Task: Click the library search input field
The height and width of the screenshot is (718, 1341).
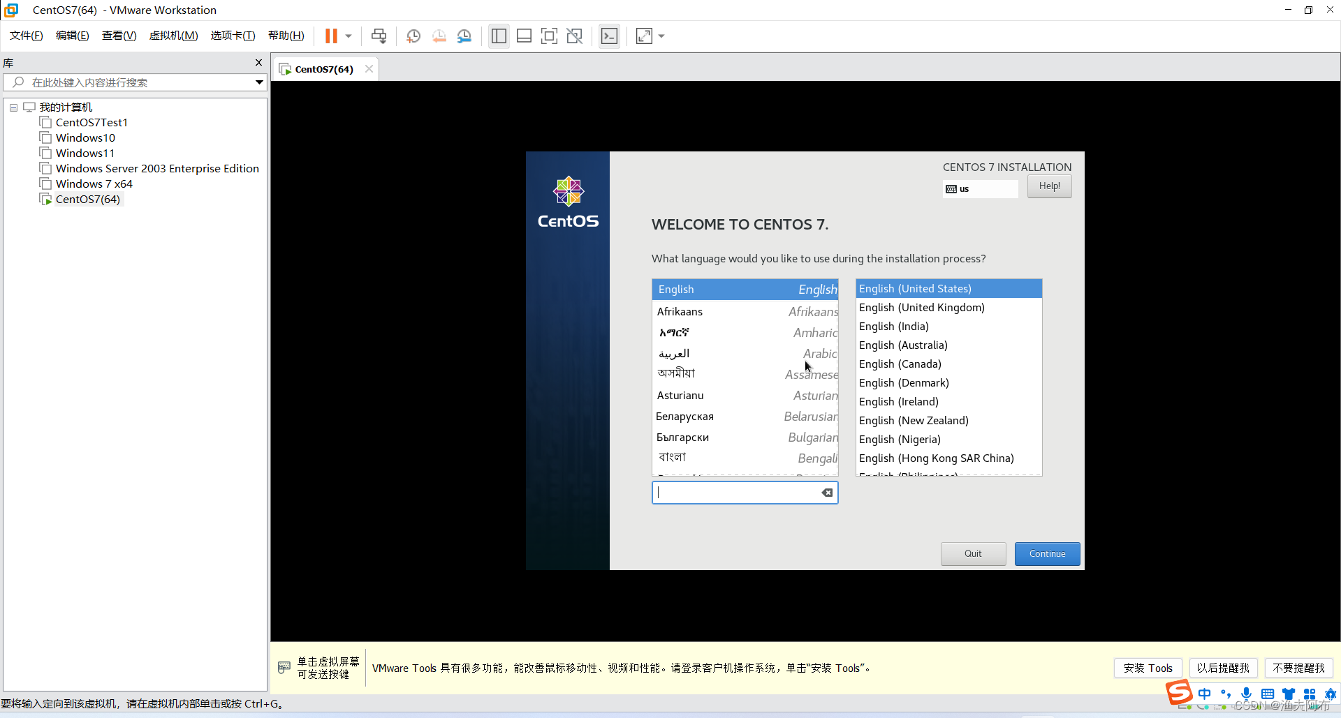Action: 136,82
